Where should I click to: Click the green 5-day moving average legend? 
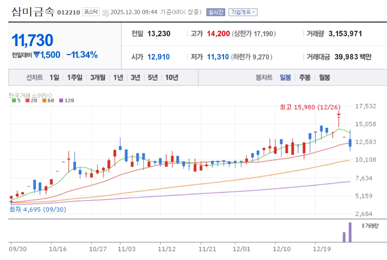[x=16, y=100]
